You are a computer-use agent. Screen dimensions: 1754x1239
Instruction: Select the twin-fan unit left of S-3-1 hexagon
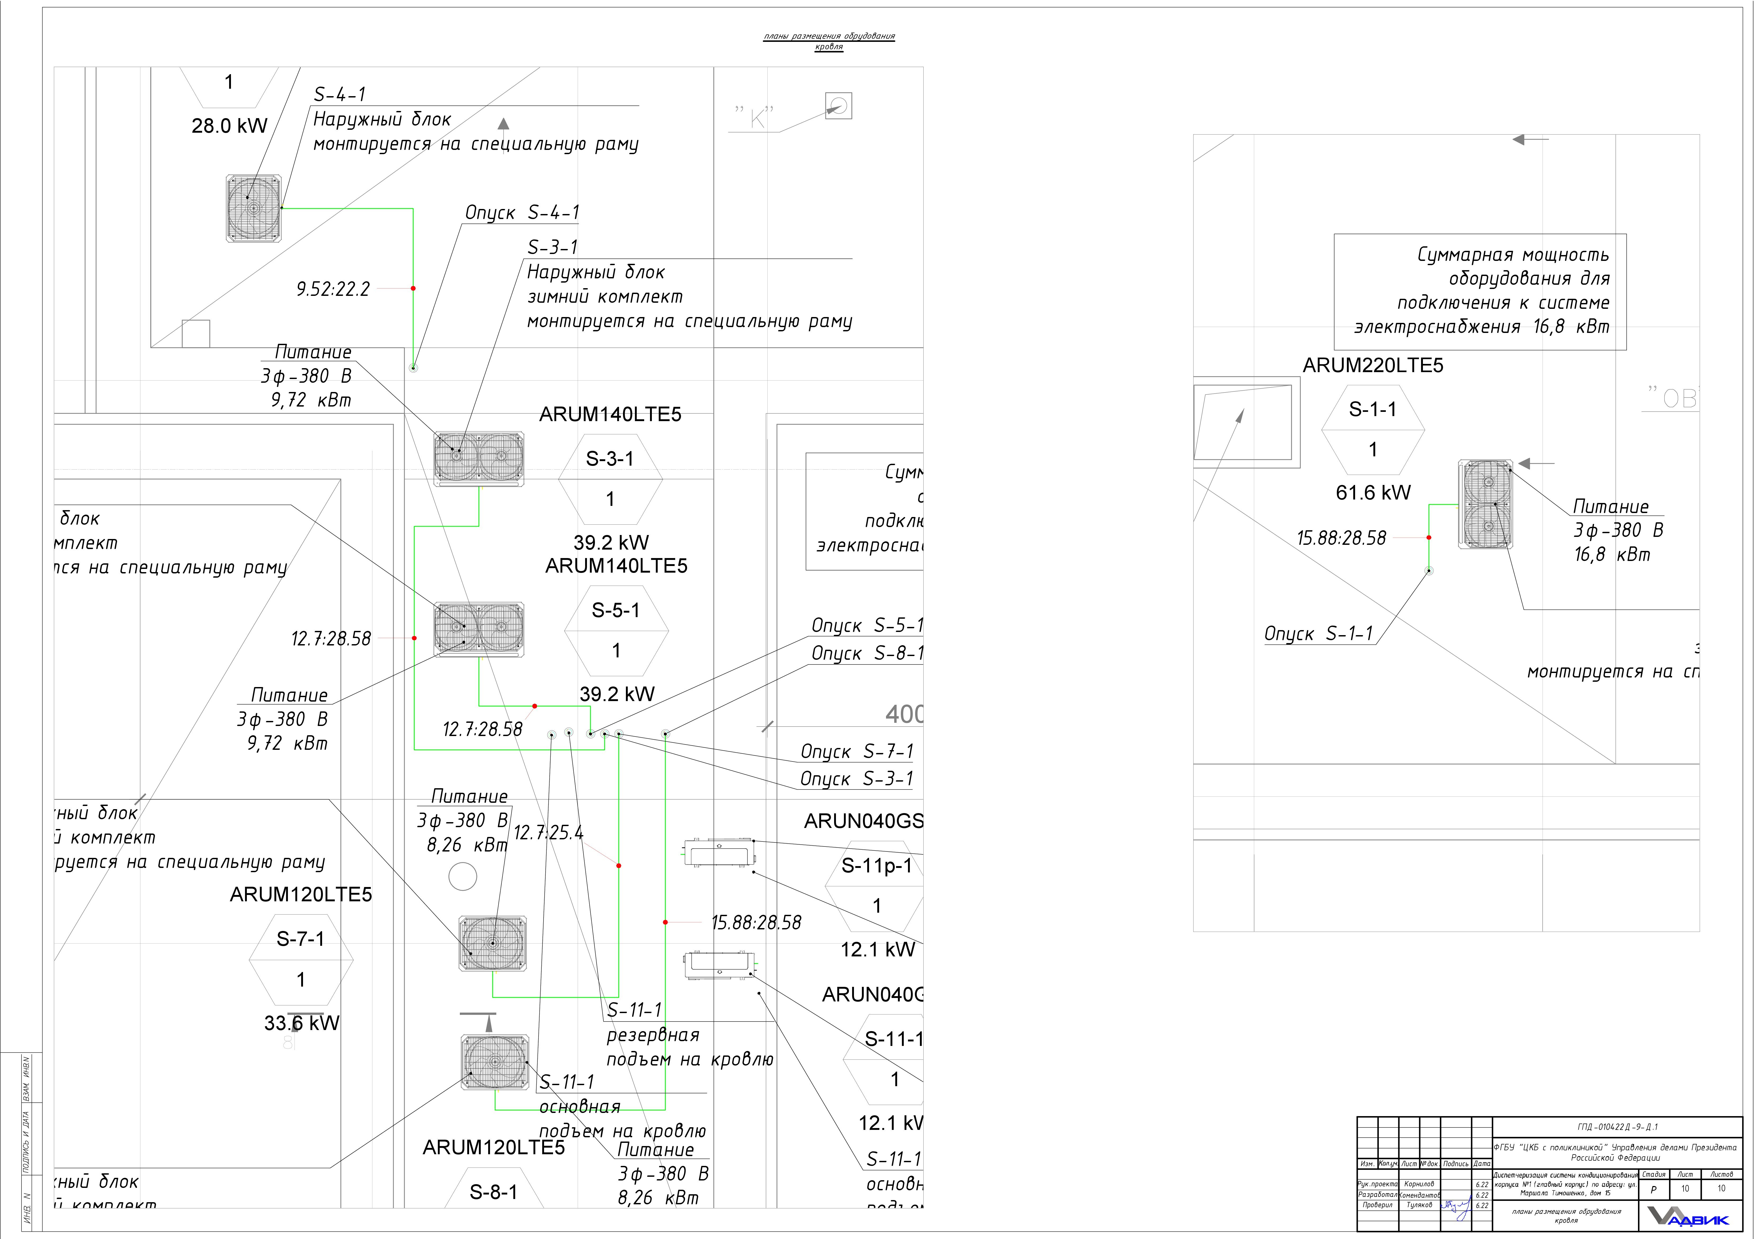point(479,459)
